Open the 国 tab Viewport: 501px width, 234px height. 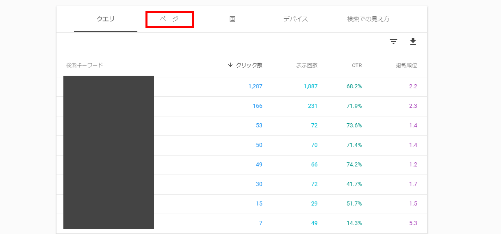tap(232, 19)
